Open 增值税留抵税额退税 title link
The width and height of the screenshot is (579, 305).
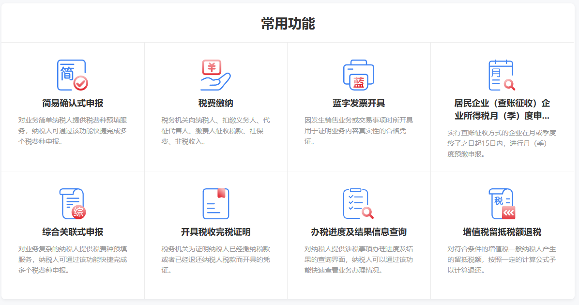tap(502, 232)
